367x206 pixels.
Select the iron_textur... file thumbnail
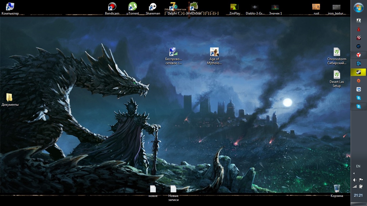pyautogui.click(x=337, y=7)
